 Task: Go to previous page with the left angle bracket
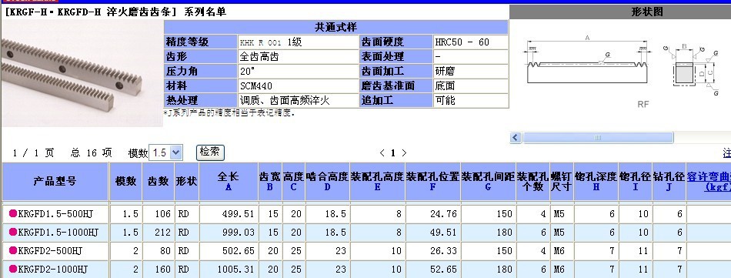[x=382, y=153]
